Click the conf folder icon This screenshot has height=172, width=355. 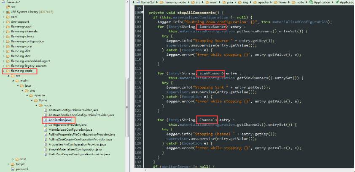pos(8,17)
